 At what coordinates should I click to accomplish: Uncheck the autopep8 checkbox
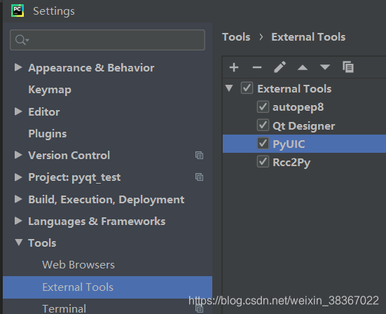point(263,107)
